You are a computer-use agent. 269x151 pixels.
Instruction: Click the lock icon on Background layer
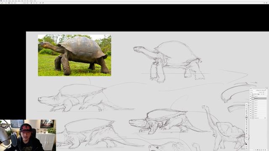265,118
